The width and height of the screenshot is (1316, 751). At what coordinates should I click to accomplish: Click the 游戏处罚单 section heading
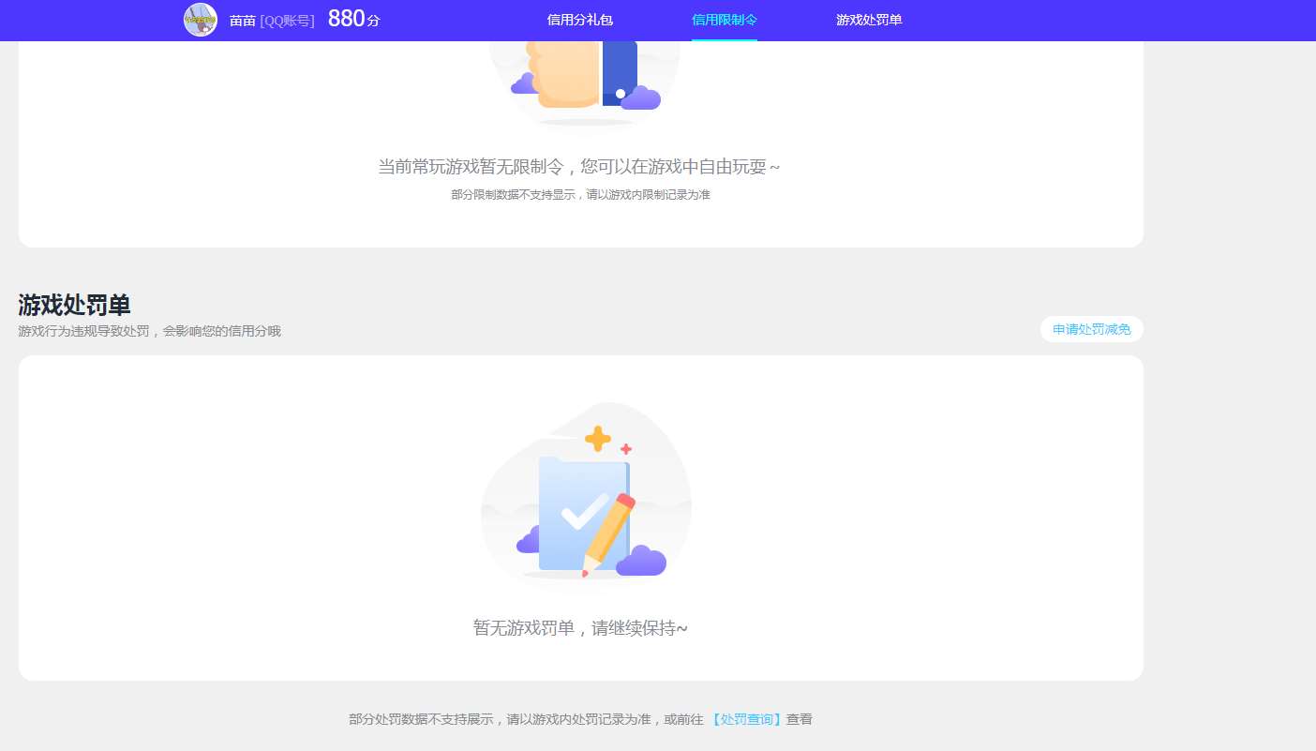click(74, 305)
